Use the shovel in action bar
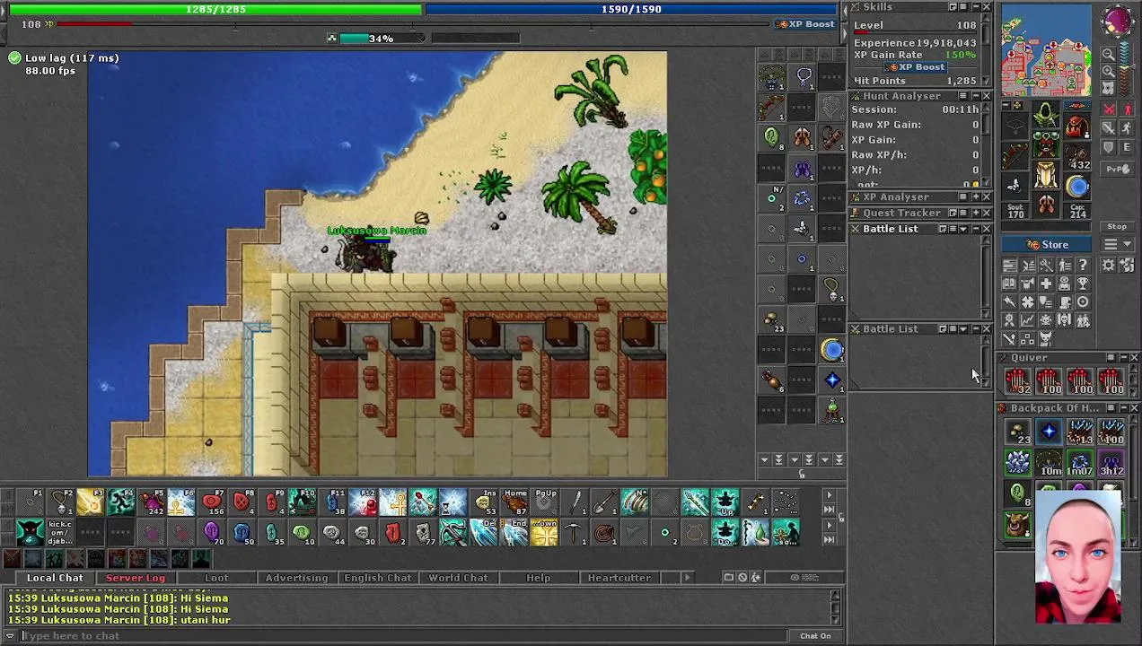 click(x=606, y=502)
